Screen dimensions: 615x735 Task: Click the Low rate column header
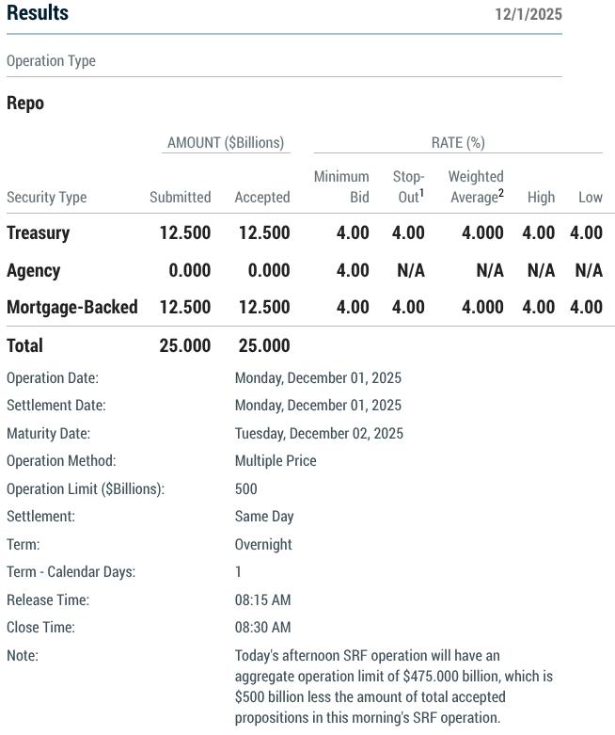pyautogui.click(x=590, y=198)
